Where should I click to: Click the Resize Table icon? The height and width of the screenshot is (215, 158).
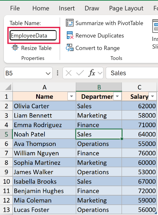click(15, 48)
